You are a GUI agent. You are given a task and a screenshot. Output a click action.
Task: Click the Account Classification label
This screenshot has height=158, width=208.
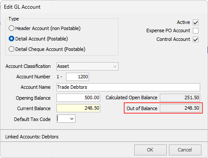[28, 66]
